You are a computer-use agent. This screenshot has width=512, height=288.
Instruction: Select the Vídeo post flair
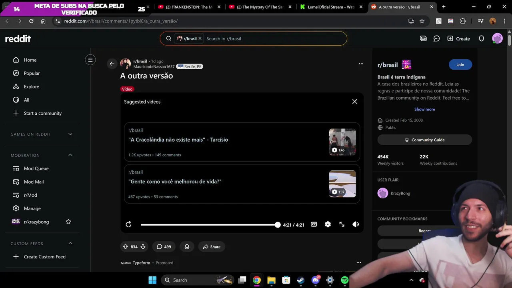click(x=127, y=89)
